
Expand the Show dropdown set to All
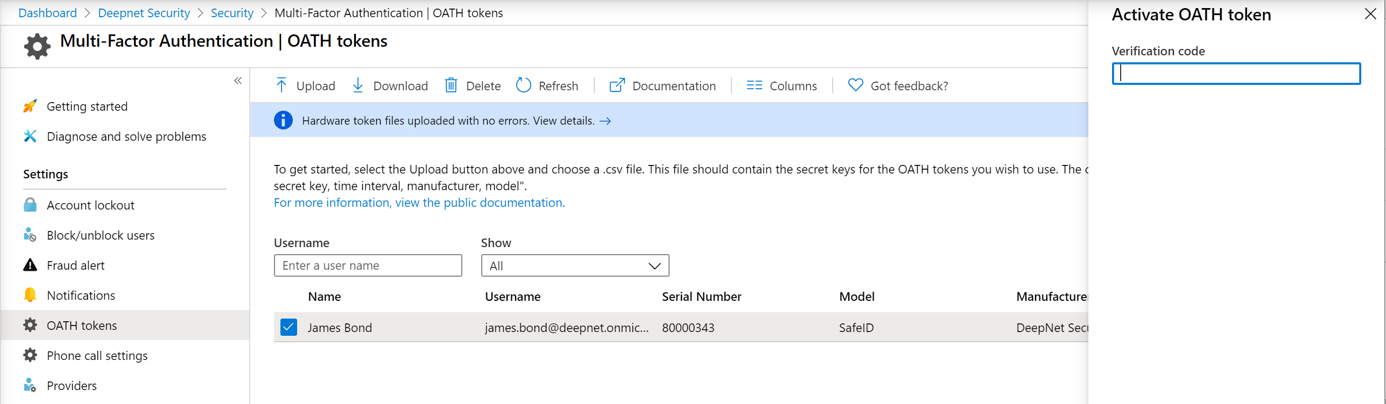[x=575, y=266]
